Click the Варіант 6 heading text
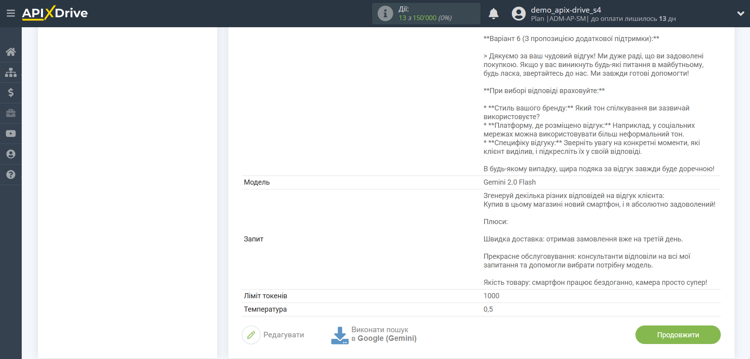The width and height of the screenshot is (750, 359). pos(571,39)
